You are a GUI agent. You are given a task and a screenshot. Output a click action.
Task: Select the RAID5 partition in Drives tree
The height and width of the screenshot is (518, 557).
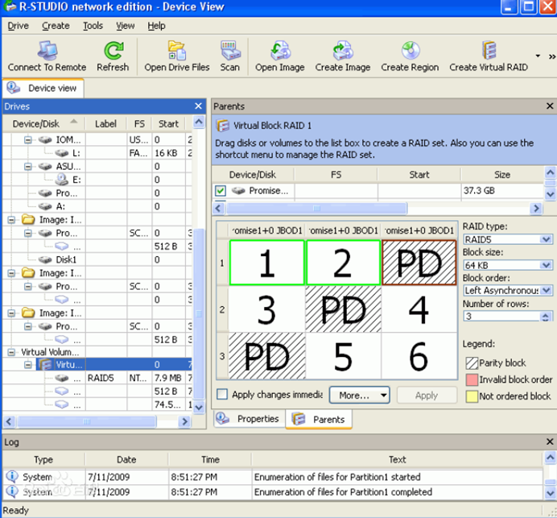(103, 376)
